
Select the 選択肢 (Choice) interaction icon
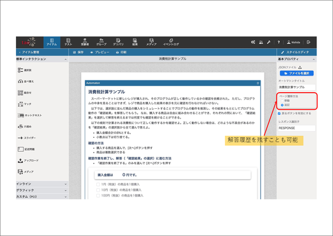(x=20, y=70)
